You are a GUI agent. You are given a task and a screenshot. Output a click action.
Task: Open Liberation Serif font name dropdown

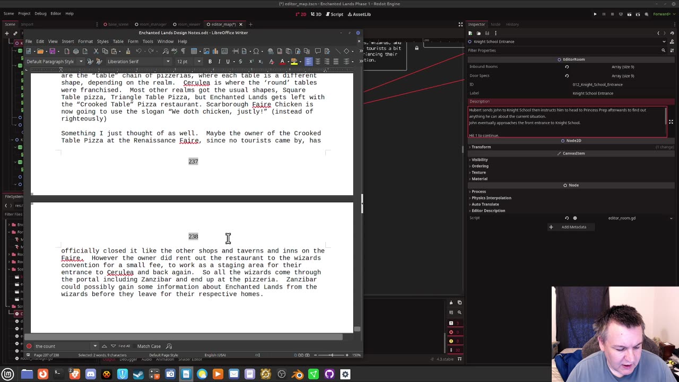tap(168, 62)
